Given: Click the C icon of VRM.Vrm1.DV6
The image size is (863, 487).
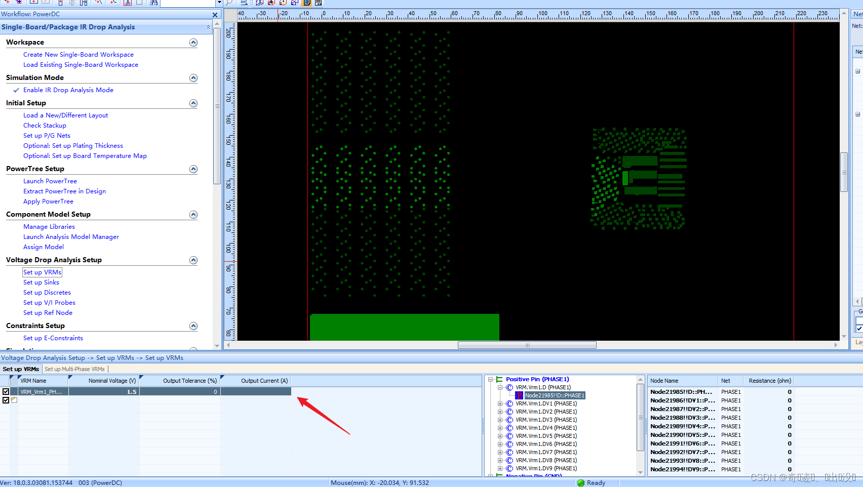Looking at the screenshot, I should click(509, 444).
